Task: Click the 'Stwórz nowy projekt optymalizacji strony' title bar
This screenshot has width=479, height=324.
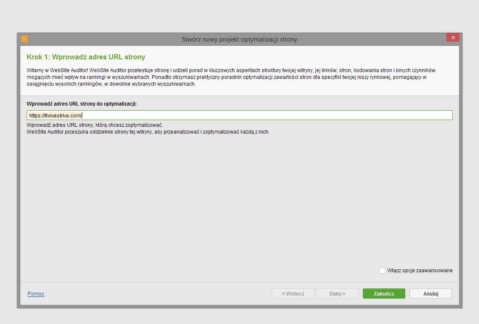Action: point(239,39)
